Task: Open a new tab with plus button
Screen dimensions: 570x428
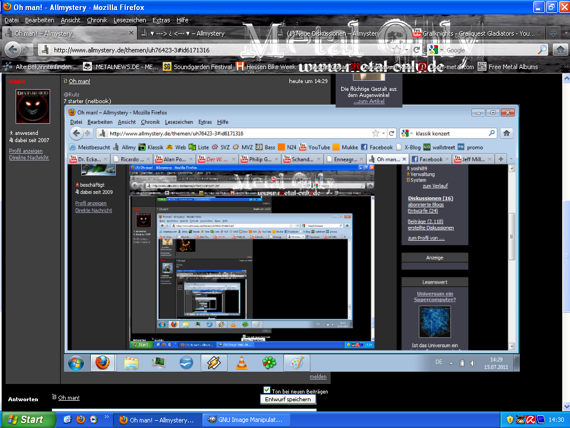Action: click(553, 33)
